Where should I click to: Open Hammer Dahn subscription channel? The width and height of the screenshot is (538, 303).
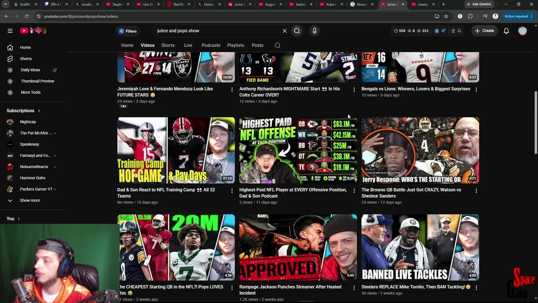pyautogui.click(x=32, y=178)
